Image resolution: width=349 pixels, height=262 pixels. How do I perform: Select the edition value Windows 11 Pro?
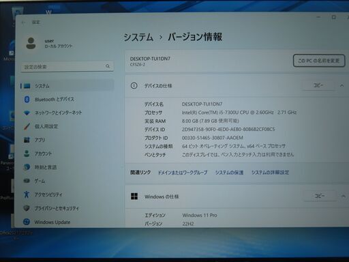click(200, 215)
